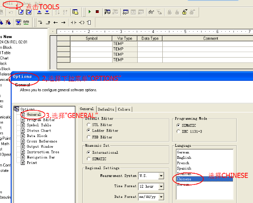Click the Apply All Symbols table icon

point(19,22)
